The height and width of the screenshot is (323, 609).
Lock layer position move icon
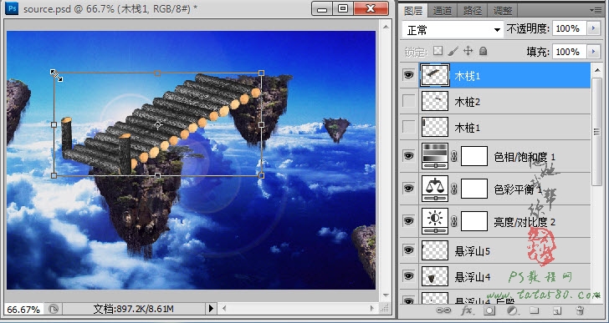468,51
